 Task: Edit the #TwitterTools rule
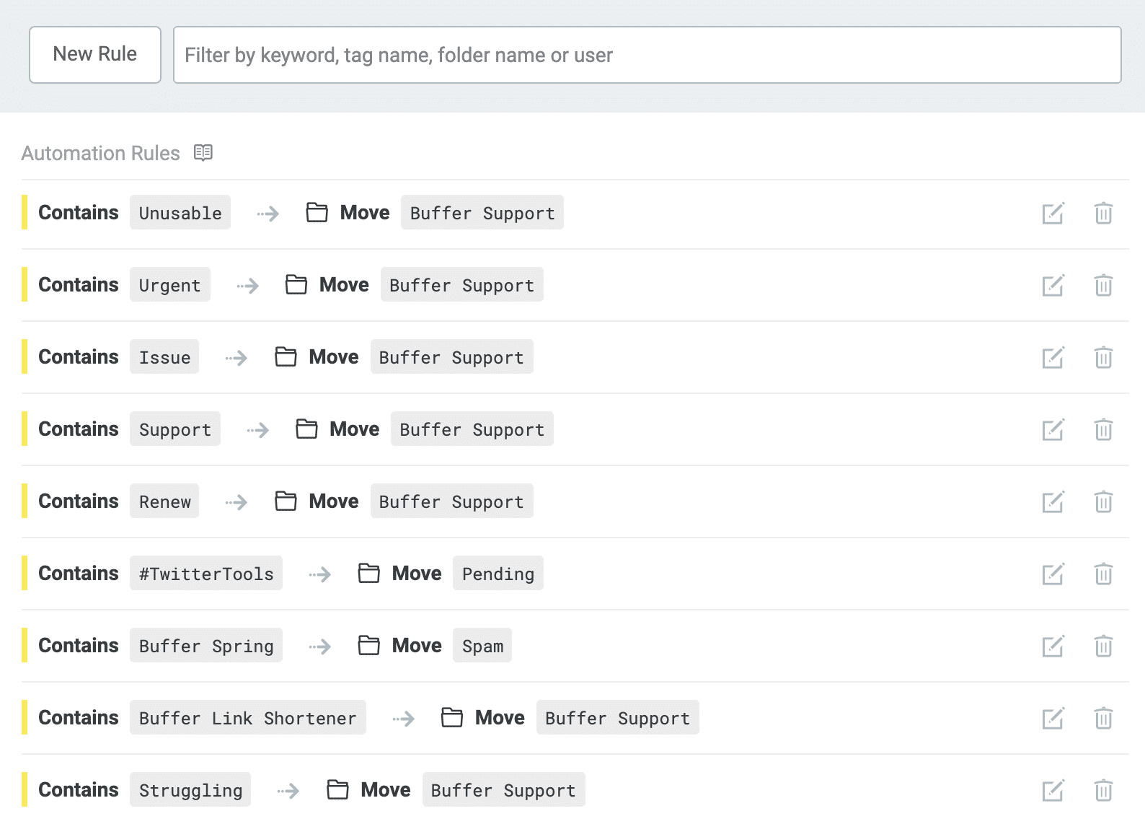pyautogui.click(x=1053, y=574)
